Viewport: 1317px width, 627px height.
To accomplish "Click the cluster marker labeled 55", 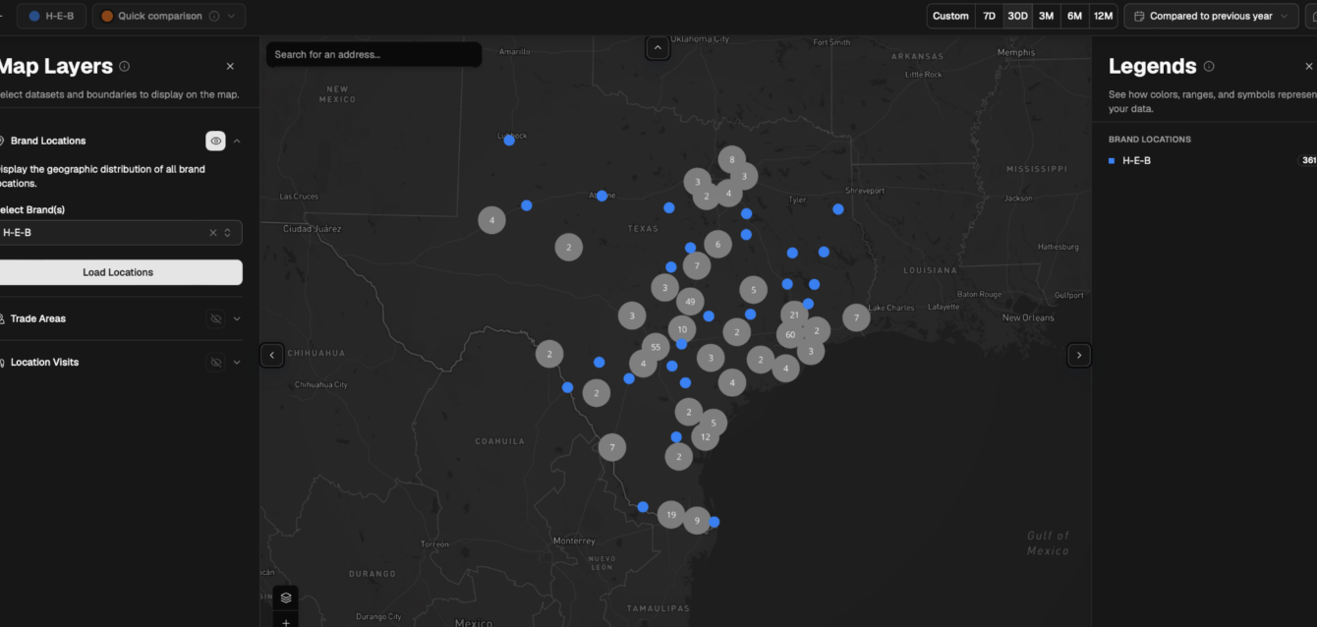I will (x=656, y=347).
